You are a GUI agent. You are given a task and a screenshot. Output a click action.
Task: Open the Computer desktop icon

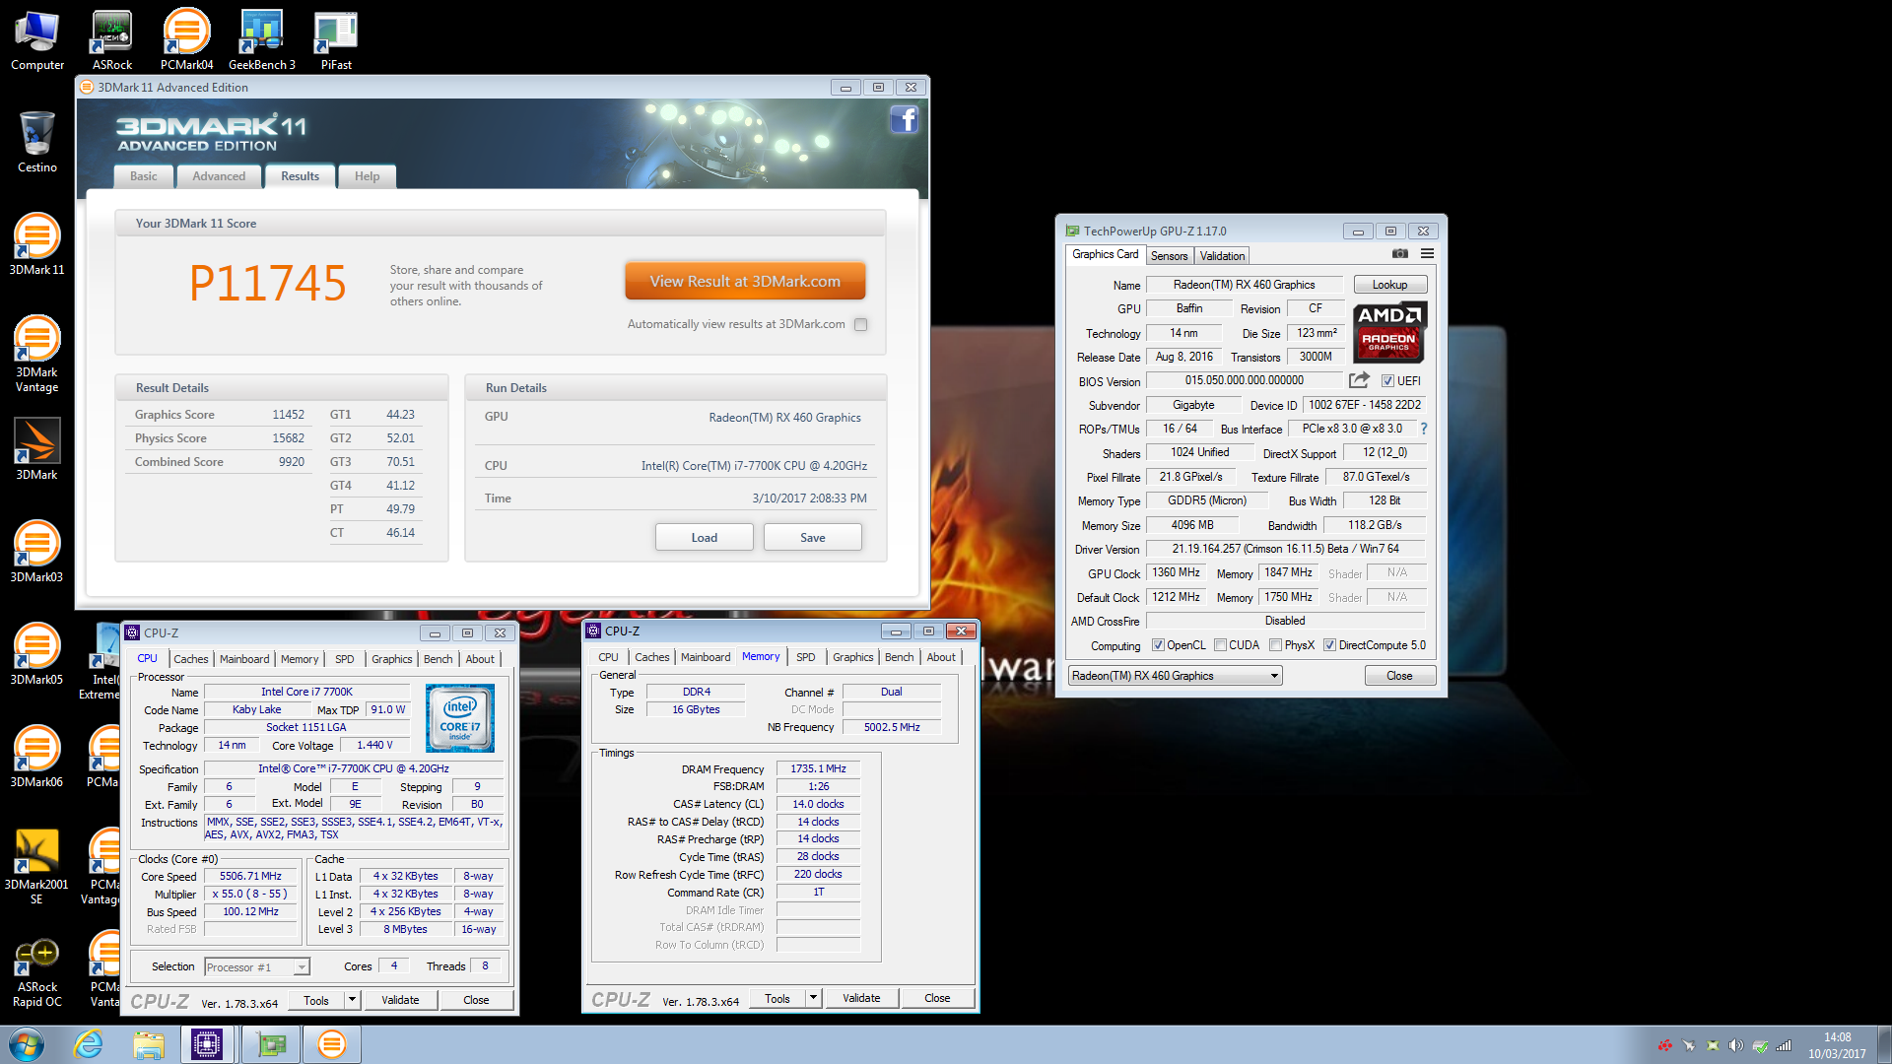(37, 41)
